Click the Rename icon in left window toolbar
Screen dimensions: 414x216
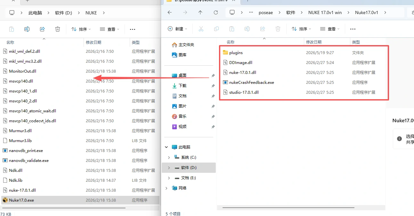27,29
